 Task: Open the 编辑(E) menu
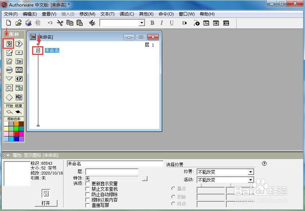coord(30,14)
